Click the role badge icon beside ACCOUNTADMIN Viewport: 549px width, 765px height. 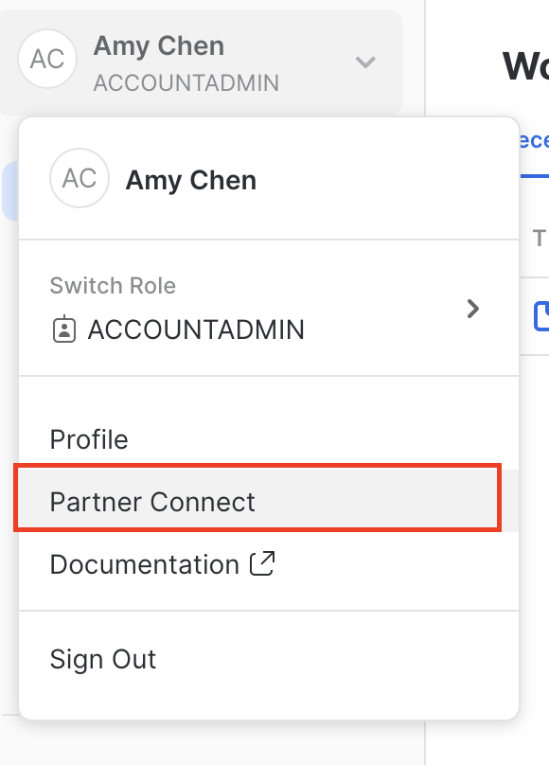pyautogui.click(x=62, y=329)
